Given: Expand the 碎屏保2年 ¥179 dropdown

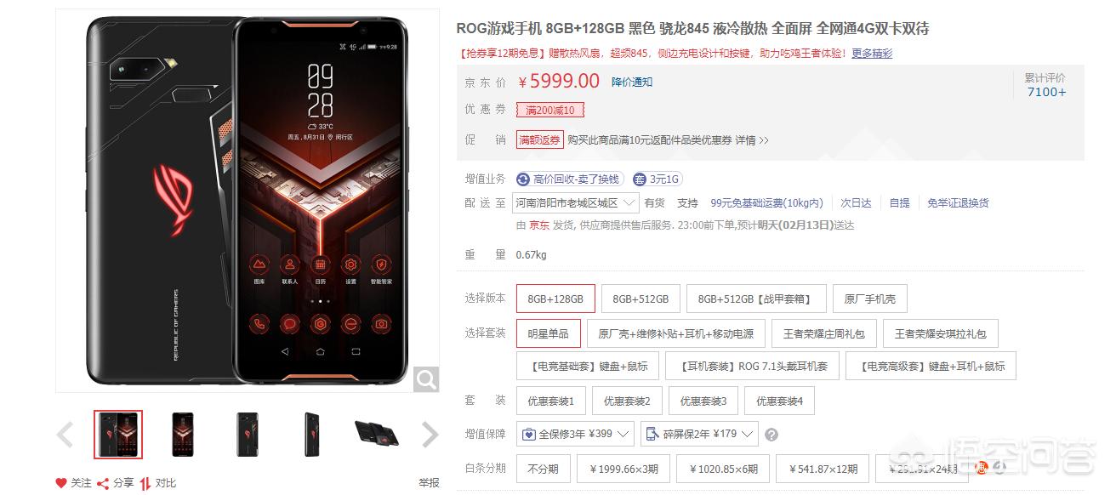Looking at the screenshot, I should pos(699,435).
